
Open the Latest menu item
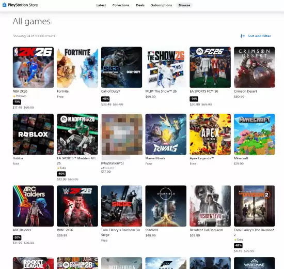(101, 5)
